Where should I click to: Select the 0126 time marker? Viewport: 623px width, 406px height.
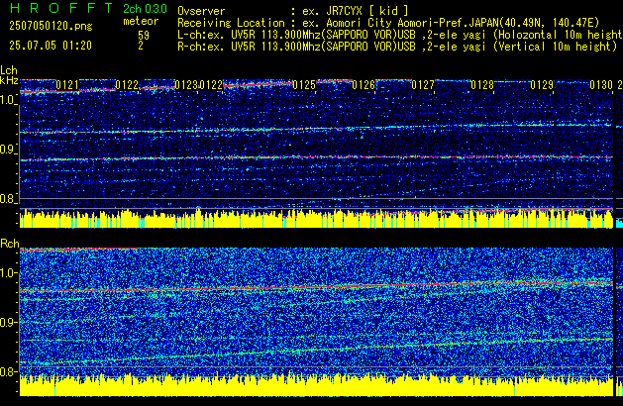pyautogui.click(x=363, y=85)
